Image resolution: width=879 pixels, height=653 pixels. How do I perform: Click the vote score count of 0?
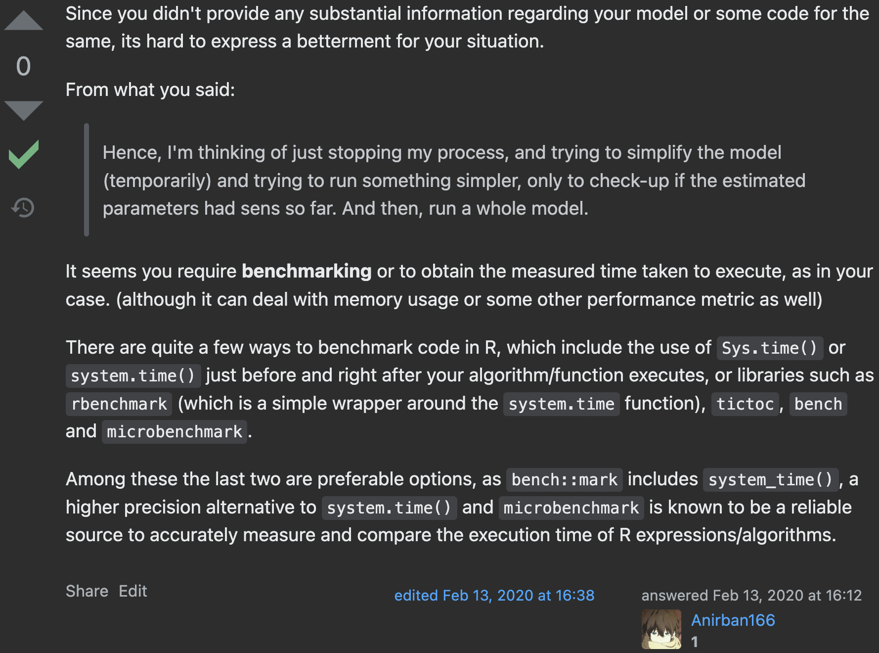pos(23,66)
